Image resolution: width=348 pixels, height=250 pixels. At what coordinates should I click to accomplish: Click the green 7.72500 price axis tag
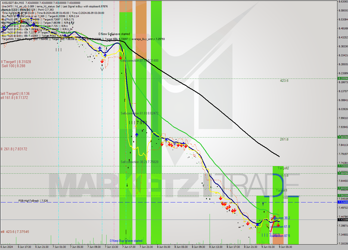[343, 166]
